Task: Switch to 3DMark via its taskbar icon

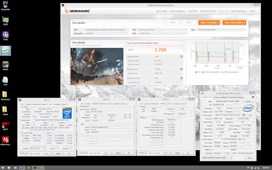Action: click(35, 168)
